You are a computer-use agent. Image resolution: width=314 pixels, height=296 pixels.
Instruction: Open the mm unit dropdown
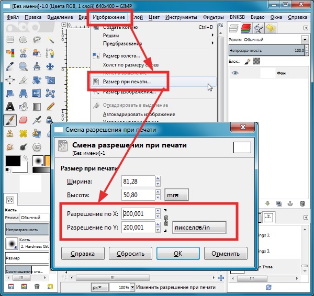click(176, 195)
